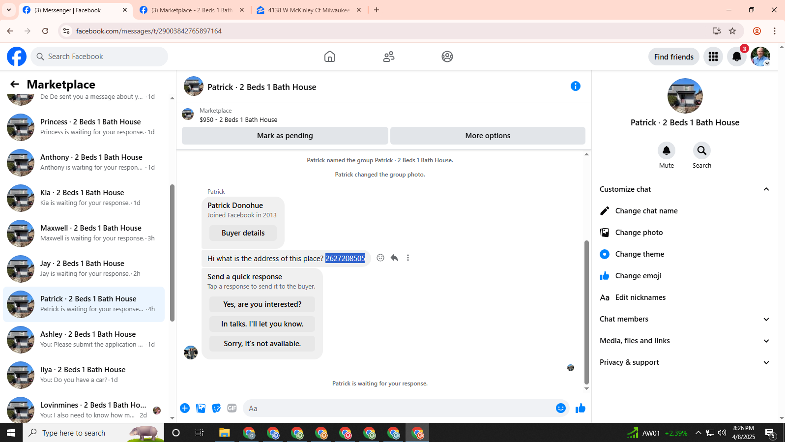785x442 pixels.
Task: Open Buyer details for Patrick Donohue
Action: (243, 233)
